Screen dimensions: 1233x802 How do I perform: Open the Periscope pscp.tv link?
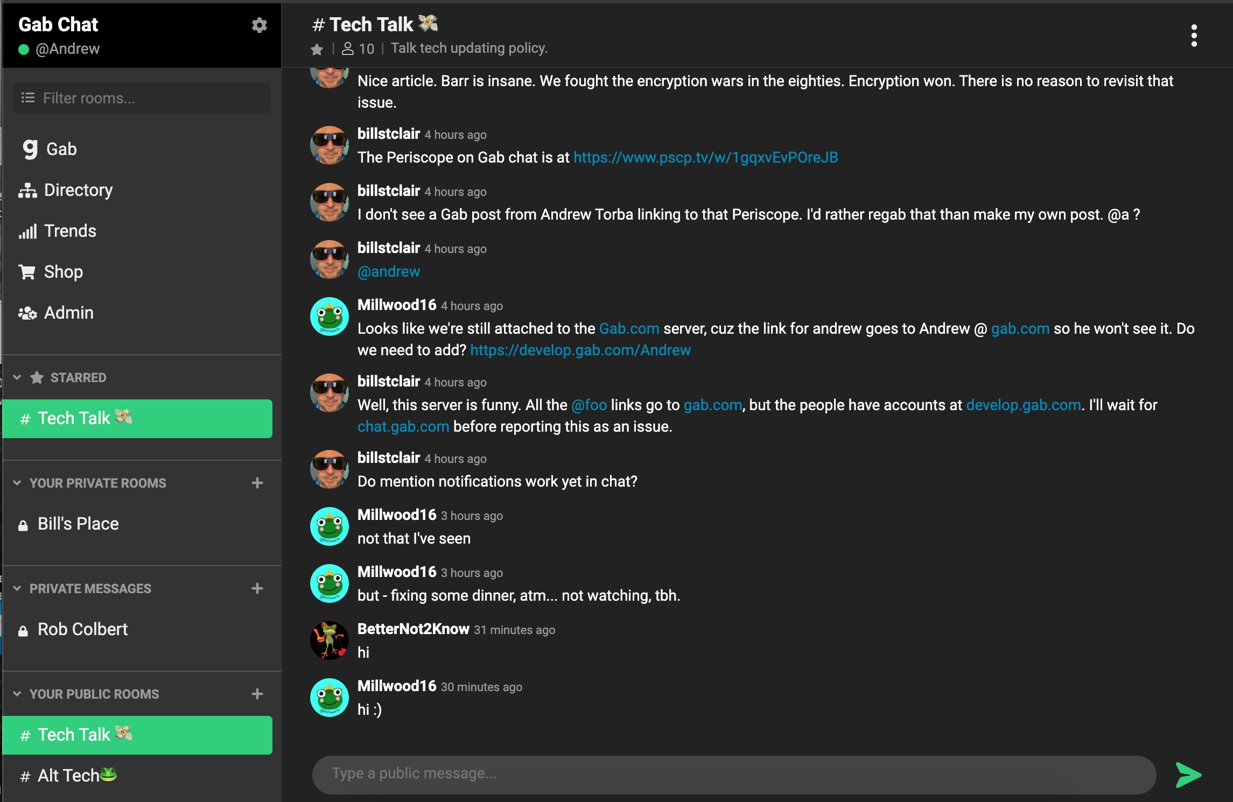(705, 157)
